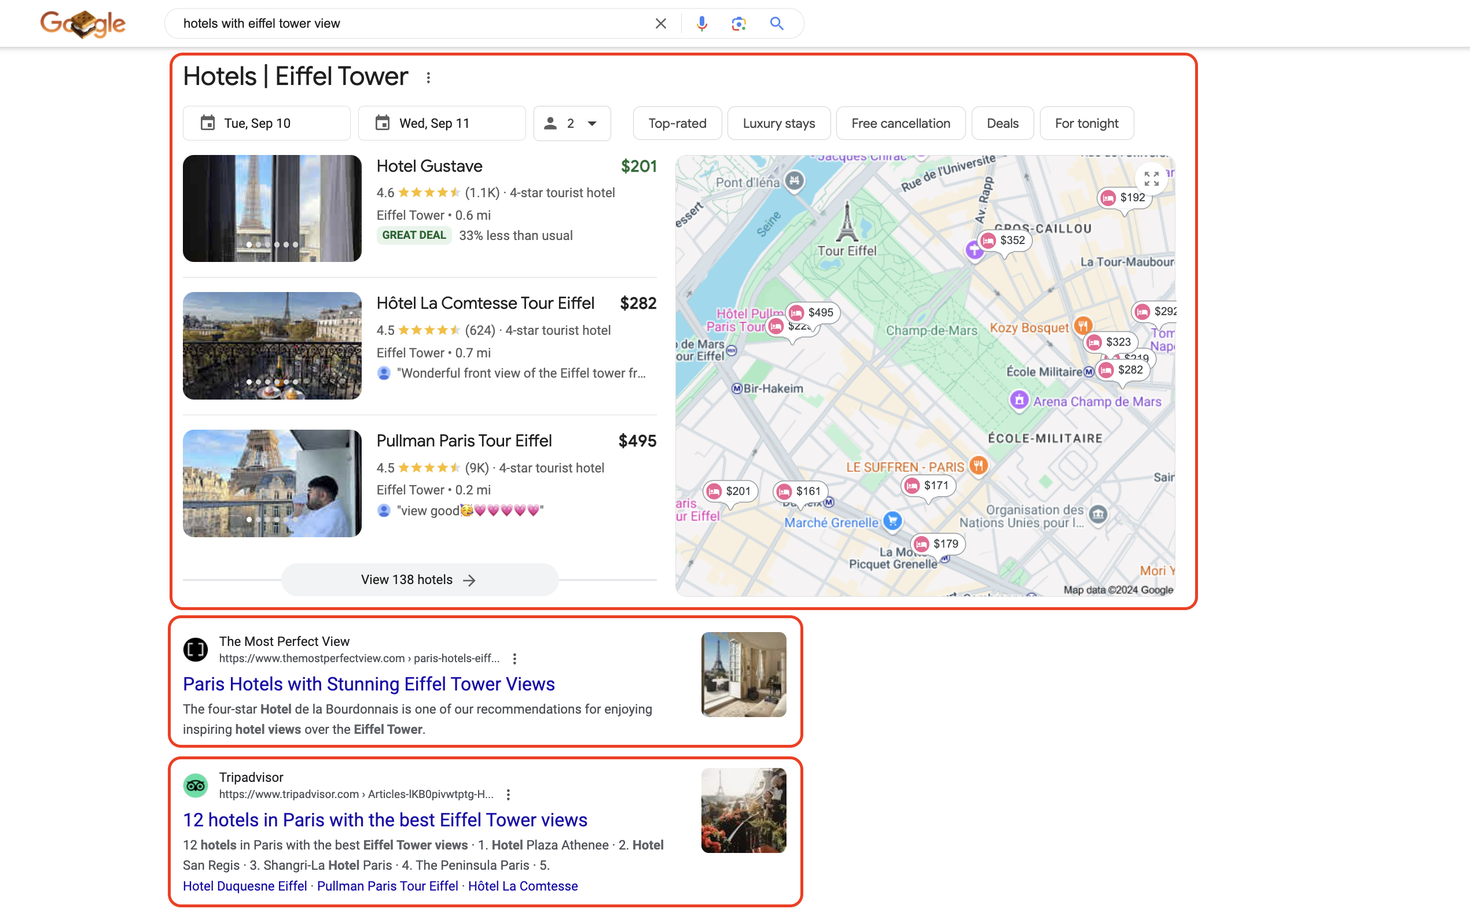Image resolution: width=1470 pixels, height=916 pixels.
Task: Toggle the Top-rated filter chip
Action: (677, 124)
